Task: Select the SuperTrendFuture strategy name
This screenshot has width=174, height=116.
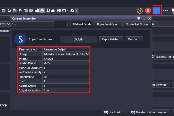Action: click(x=40, y=39)
